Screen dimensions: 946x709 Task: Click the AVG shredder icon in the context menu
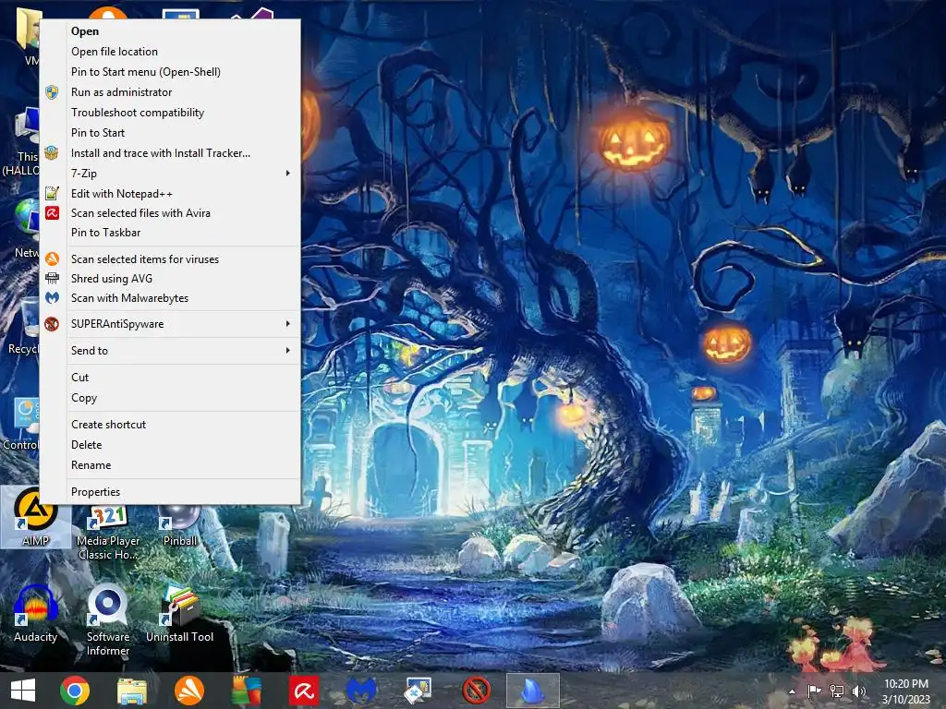pos(53,279)
